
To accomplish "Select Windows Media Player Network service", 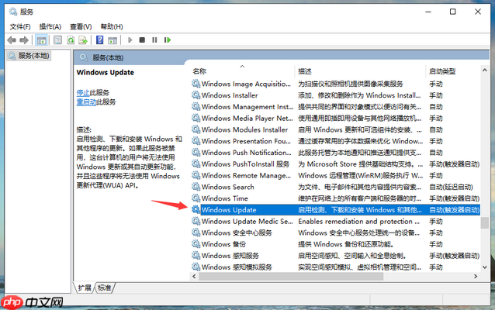I will click(336, 118).
